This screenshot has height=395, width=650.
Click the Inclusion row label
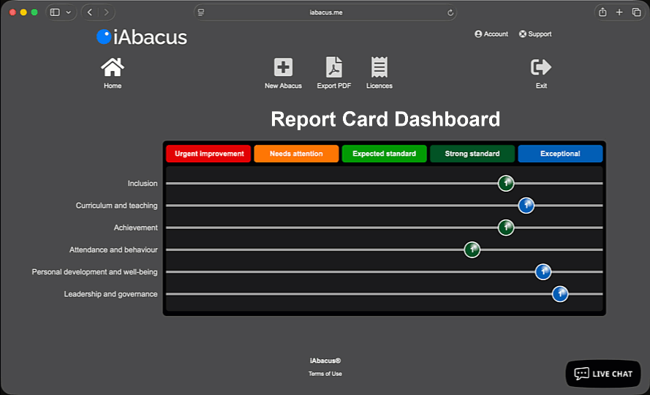pos(143,184)
